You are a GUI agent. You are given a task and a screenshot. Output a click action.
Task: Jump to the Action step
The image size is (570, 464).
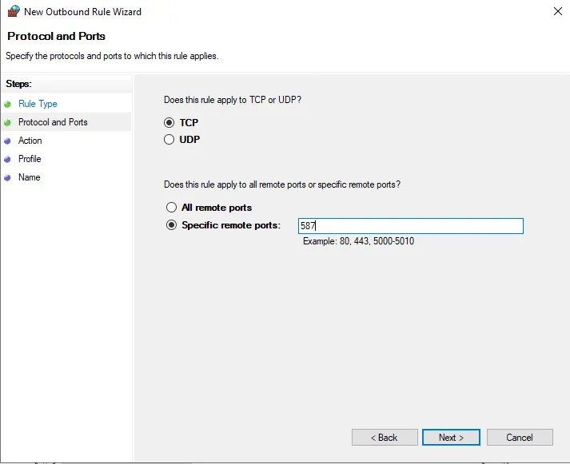click(x=30, y=141)
